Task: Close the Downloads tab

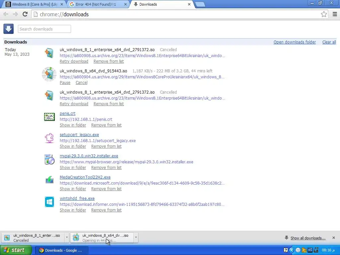Action: coord(189,4)
